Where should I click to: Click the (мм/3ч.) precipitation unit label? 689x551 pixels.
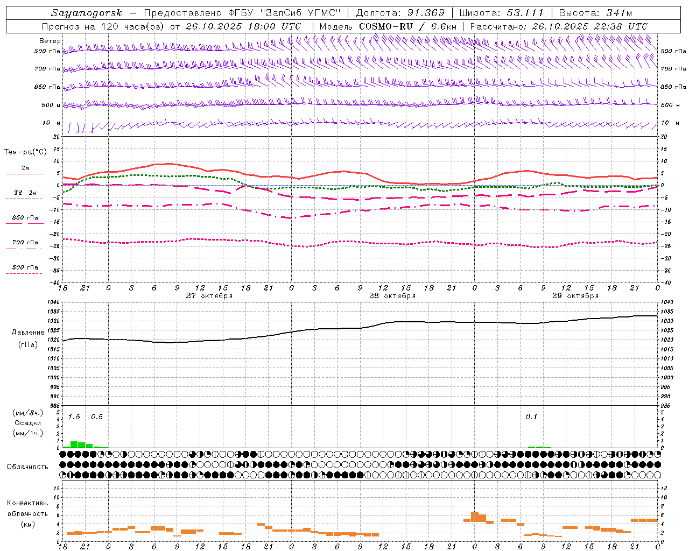(28, 413)
